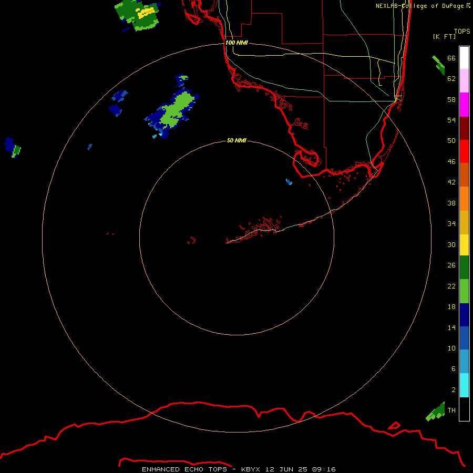
Task: Click the "38" legend value
Action: pos(451,203)
